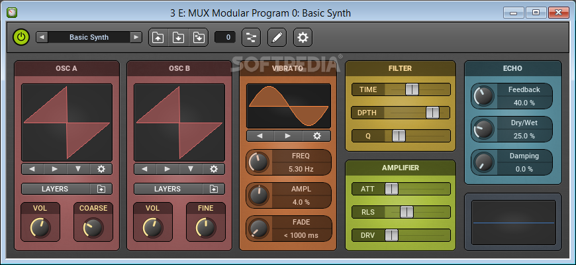Select next Vibrato waveform arrow

[x=288, y=136]
